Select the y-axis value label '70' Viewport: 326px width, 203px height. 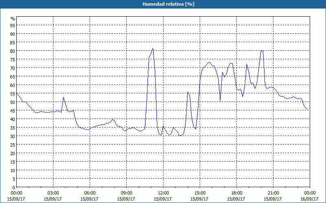coord(13,68)
